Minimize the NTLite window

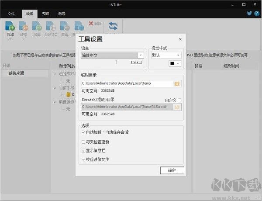point(232,5)
